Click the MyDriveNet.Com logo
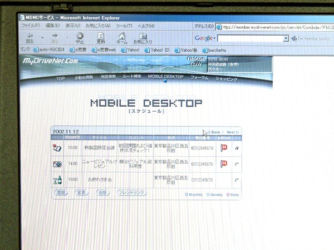Screen dimensions: 334x250 point(51,61)
